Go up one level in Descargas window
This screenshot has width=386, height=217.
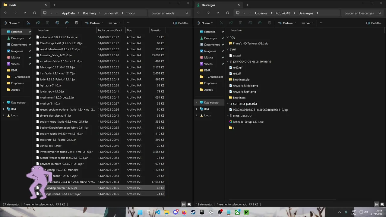click(218, 13)
